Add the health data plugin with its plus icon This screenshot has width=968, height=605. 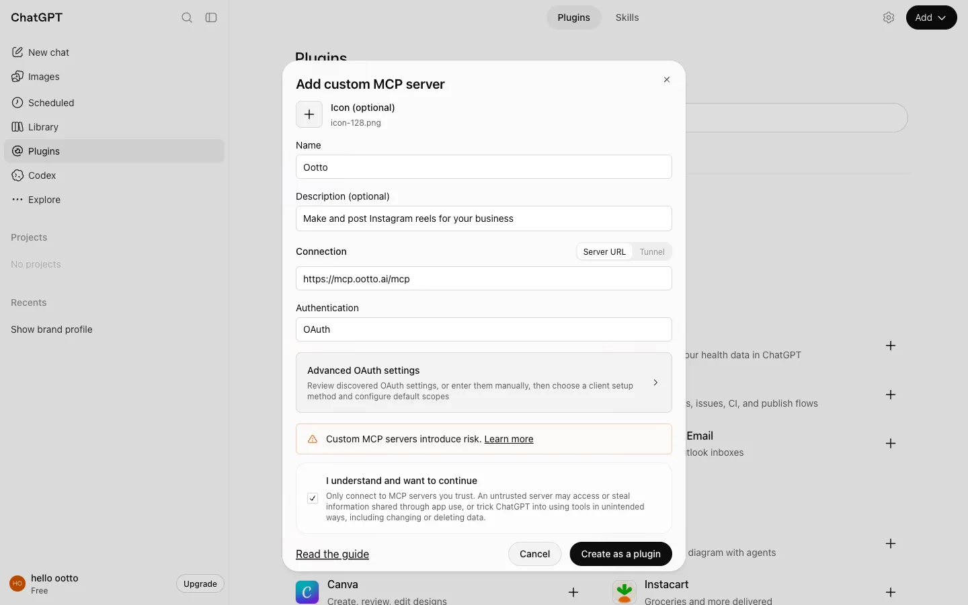tap(891, 346)
